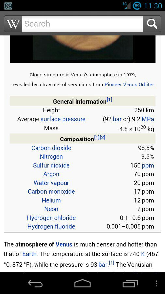This screenshot has width=165, height=294.
Task: Tap citation [2] beside Composition heading
Action: point(102,138)
